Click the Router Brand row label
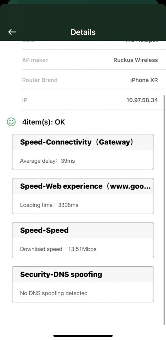Image resolution: width=166 pixels, height=340 pixels. (x=40, y=80)
